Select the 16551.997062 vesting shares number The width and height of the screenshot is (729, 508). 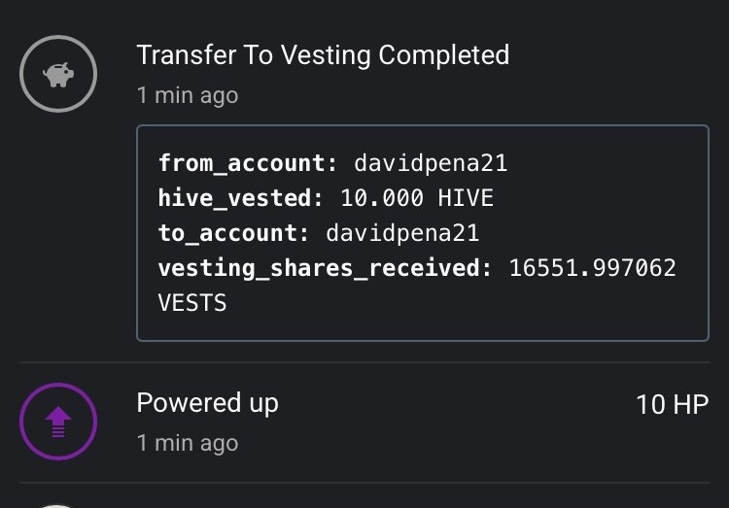pyautogui.click(x=592, y=268)
